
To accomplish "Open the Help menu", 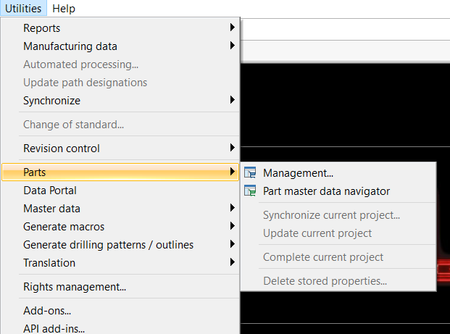I will pyautogui.click(x=64, y=8).
